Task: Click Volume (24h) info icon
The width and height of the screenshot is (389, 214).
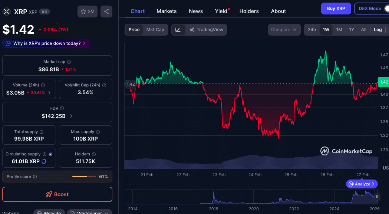Action: (43, 85)
